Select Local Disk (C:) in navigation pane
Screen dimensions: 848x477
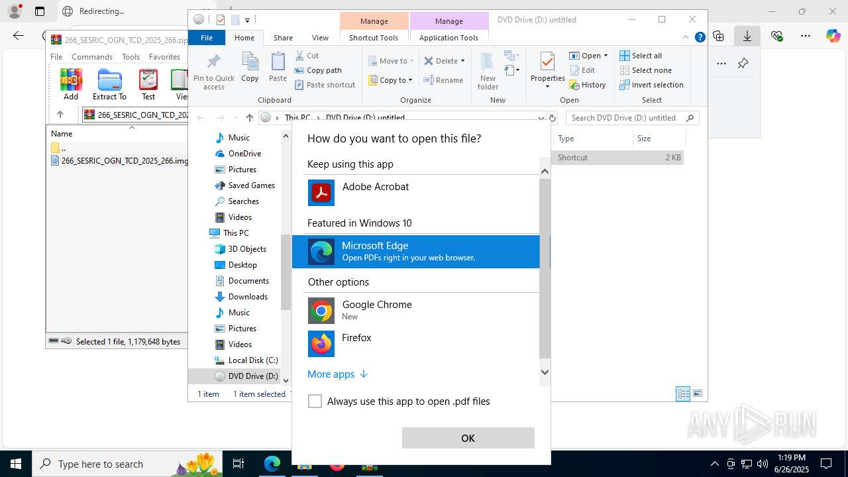point(246,360)
